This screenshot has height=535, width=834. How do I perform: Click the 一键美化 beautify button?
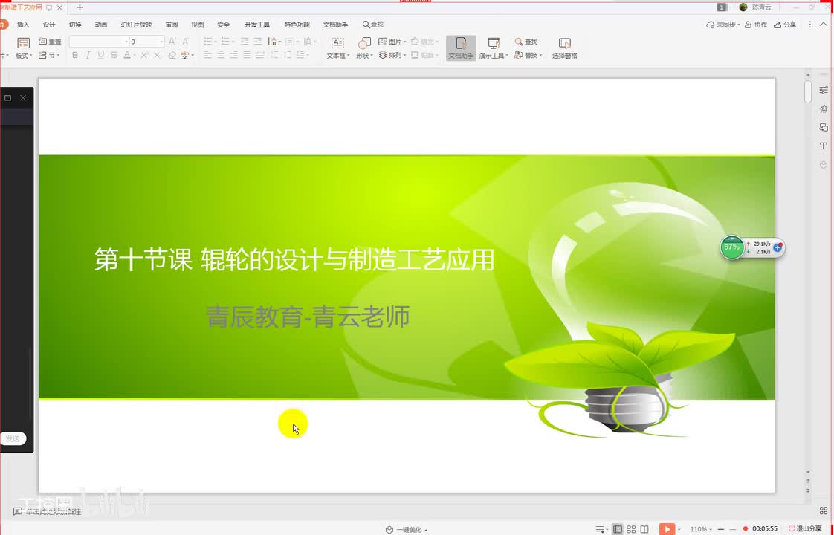click(x=407, y=530)
